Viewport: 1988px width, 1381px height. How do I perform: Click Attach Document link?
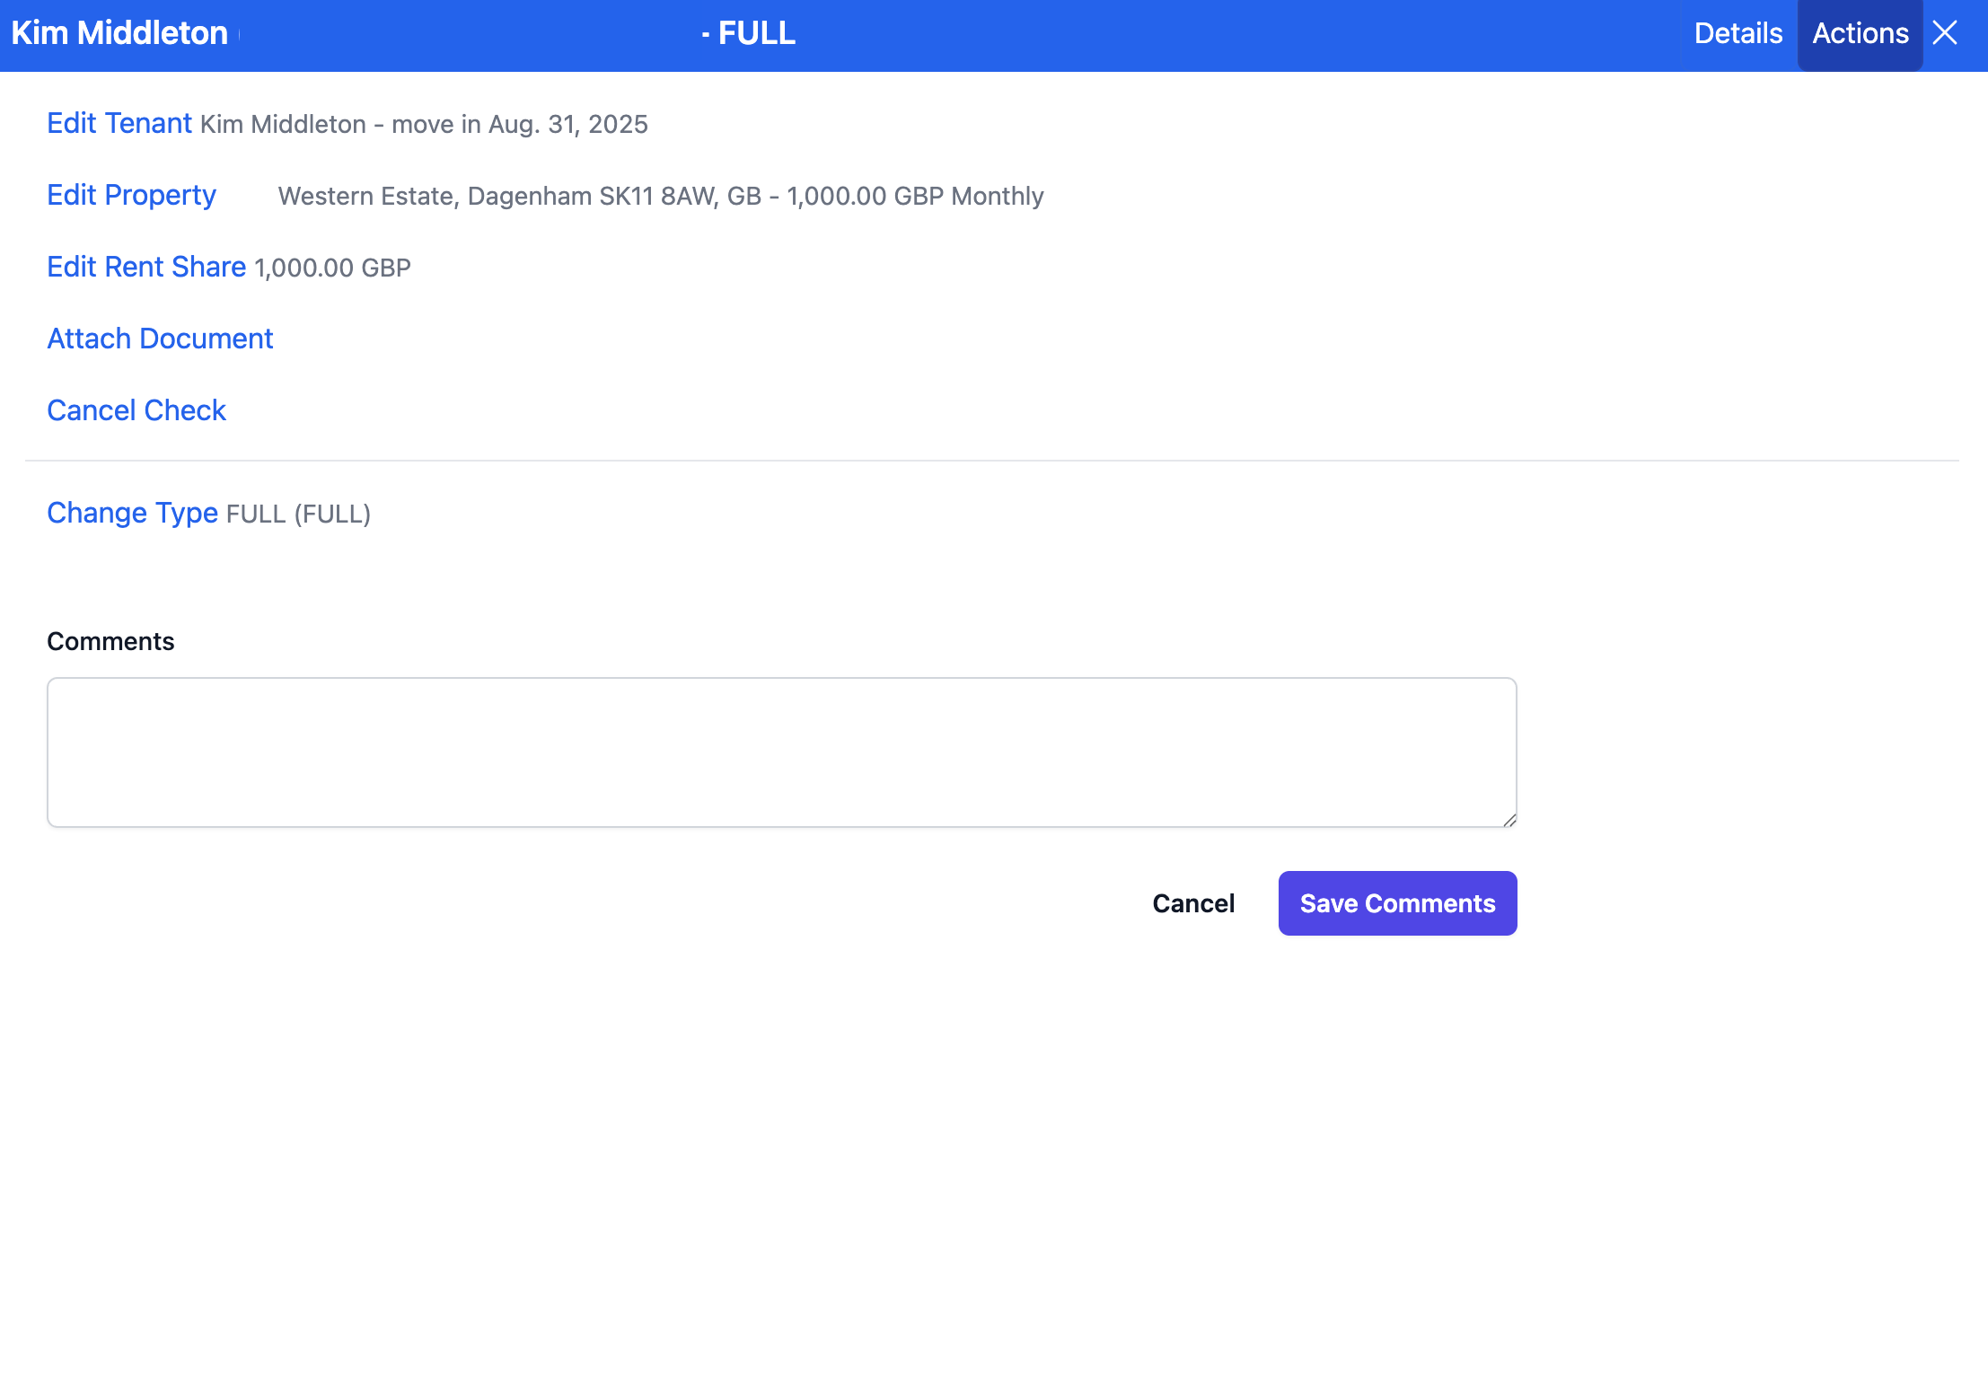coord(160,339)
